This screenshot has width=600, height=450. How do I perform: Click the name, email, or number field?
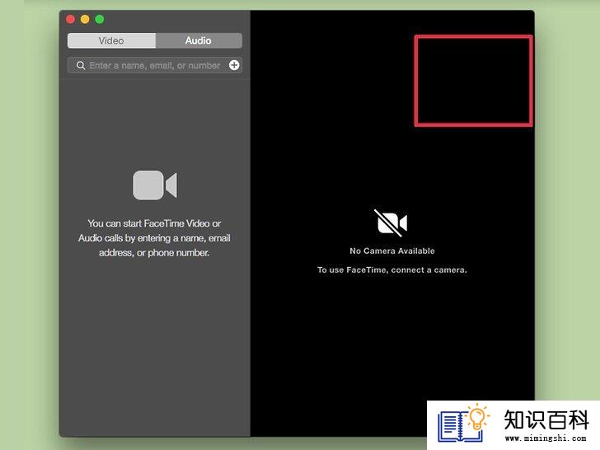pyautogui.click(x=155, y=65)
